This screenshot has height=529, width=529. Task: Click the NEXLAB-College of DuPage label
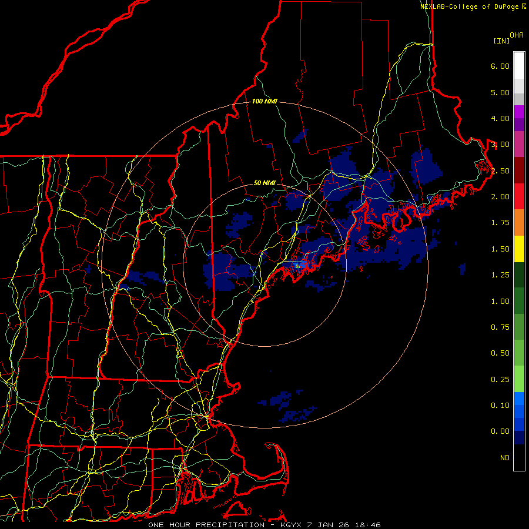pyautogui.click(x=470, y=6)
